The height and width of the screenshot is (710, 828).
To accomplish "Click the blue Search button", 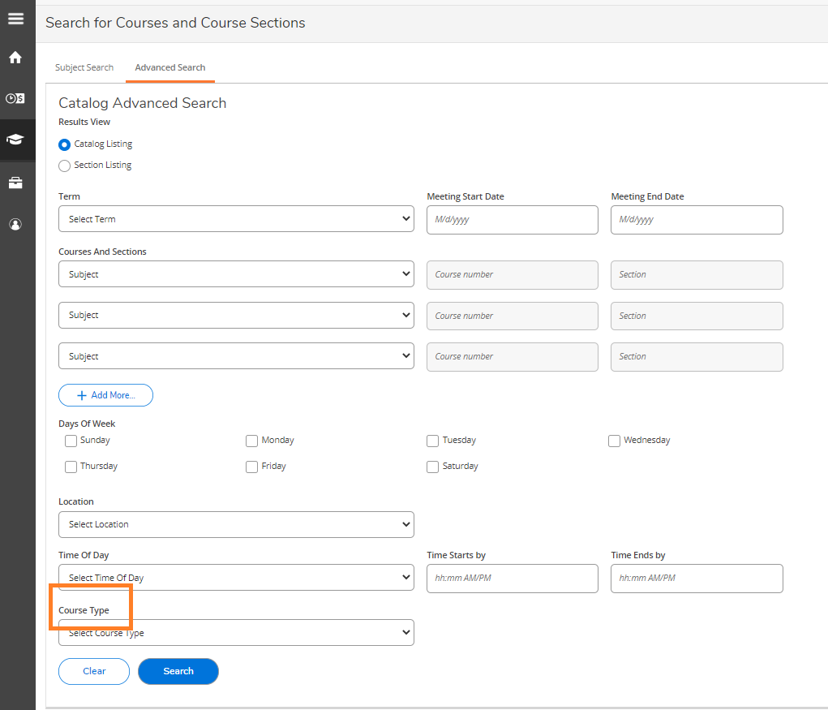I will coord(178,671).
